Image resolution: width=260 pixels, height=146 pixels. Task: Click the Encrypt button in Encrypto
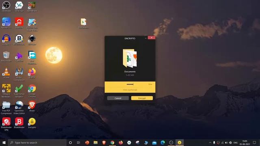pyautogui.click(x=142, y=98)
